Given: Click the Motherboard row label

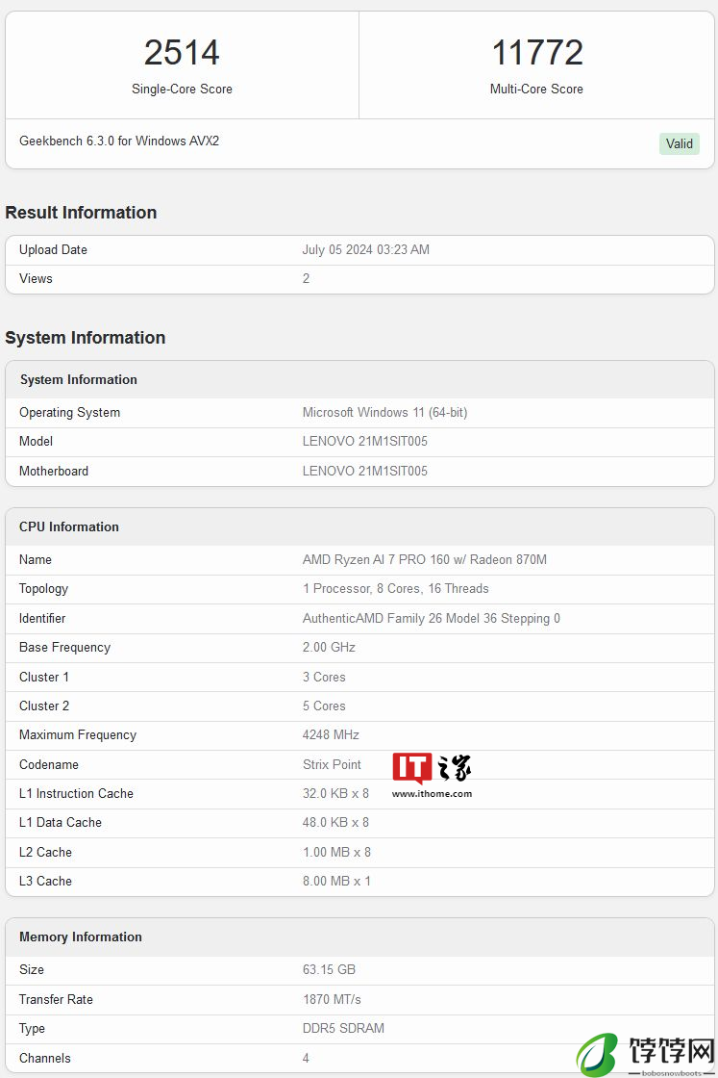Looking at the screenshot, I should coord(54,471).
